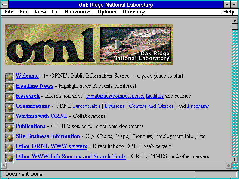239x179 pixels.
Task: Click the bullet icon beside Other ORNL WWW servers
Action: (x=9, y=148)
